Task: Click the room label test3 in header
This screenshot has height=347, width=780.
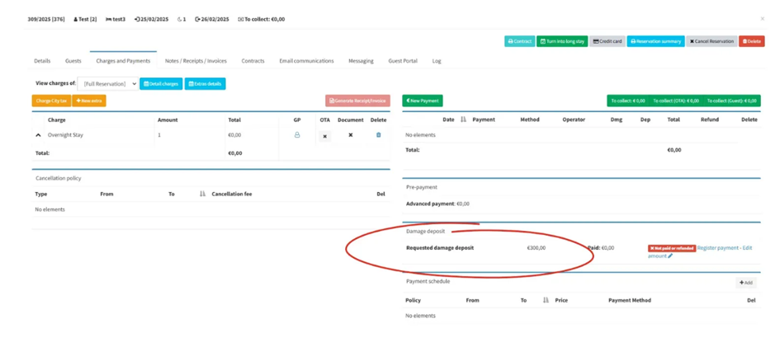Action: point(116,19)
